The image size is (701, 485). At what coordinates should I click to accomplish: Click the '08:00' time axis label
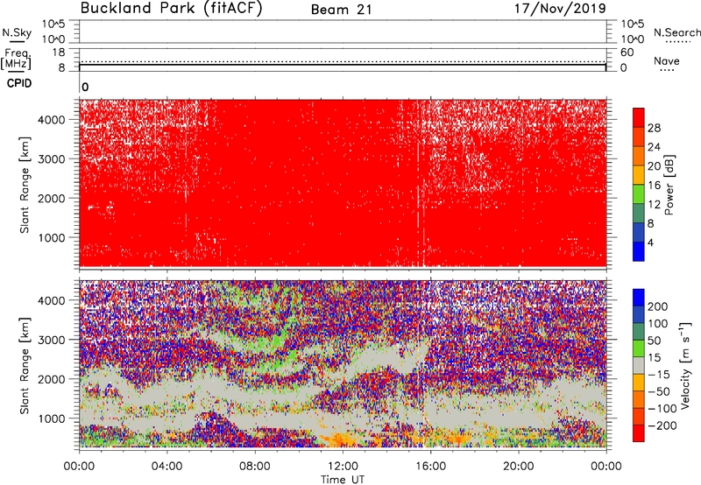tap(254, 467)
